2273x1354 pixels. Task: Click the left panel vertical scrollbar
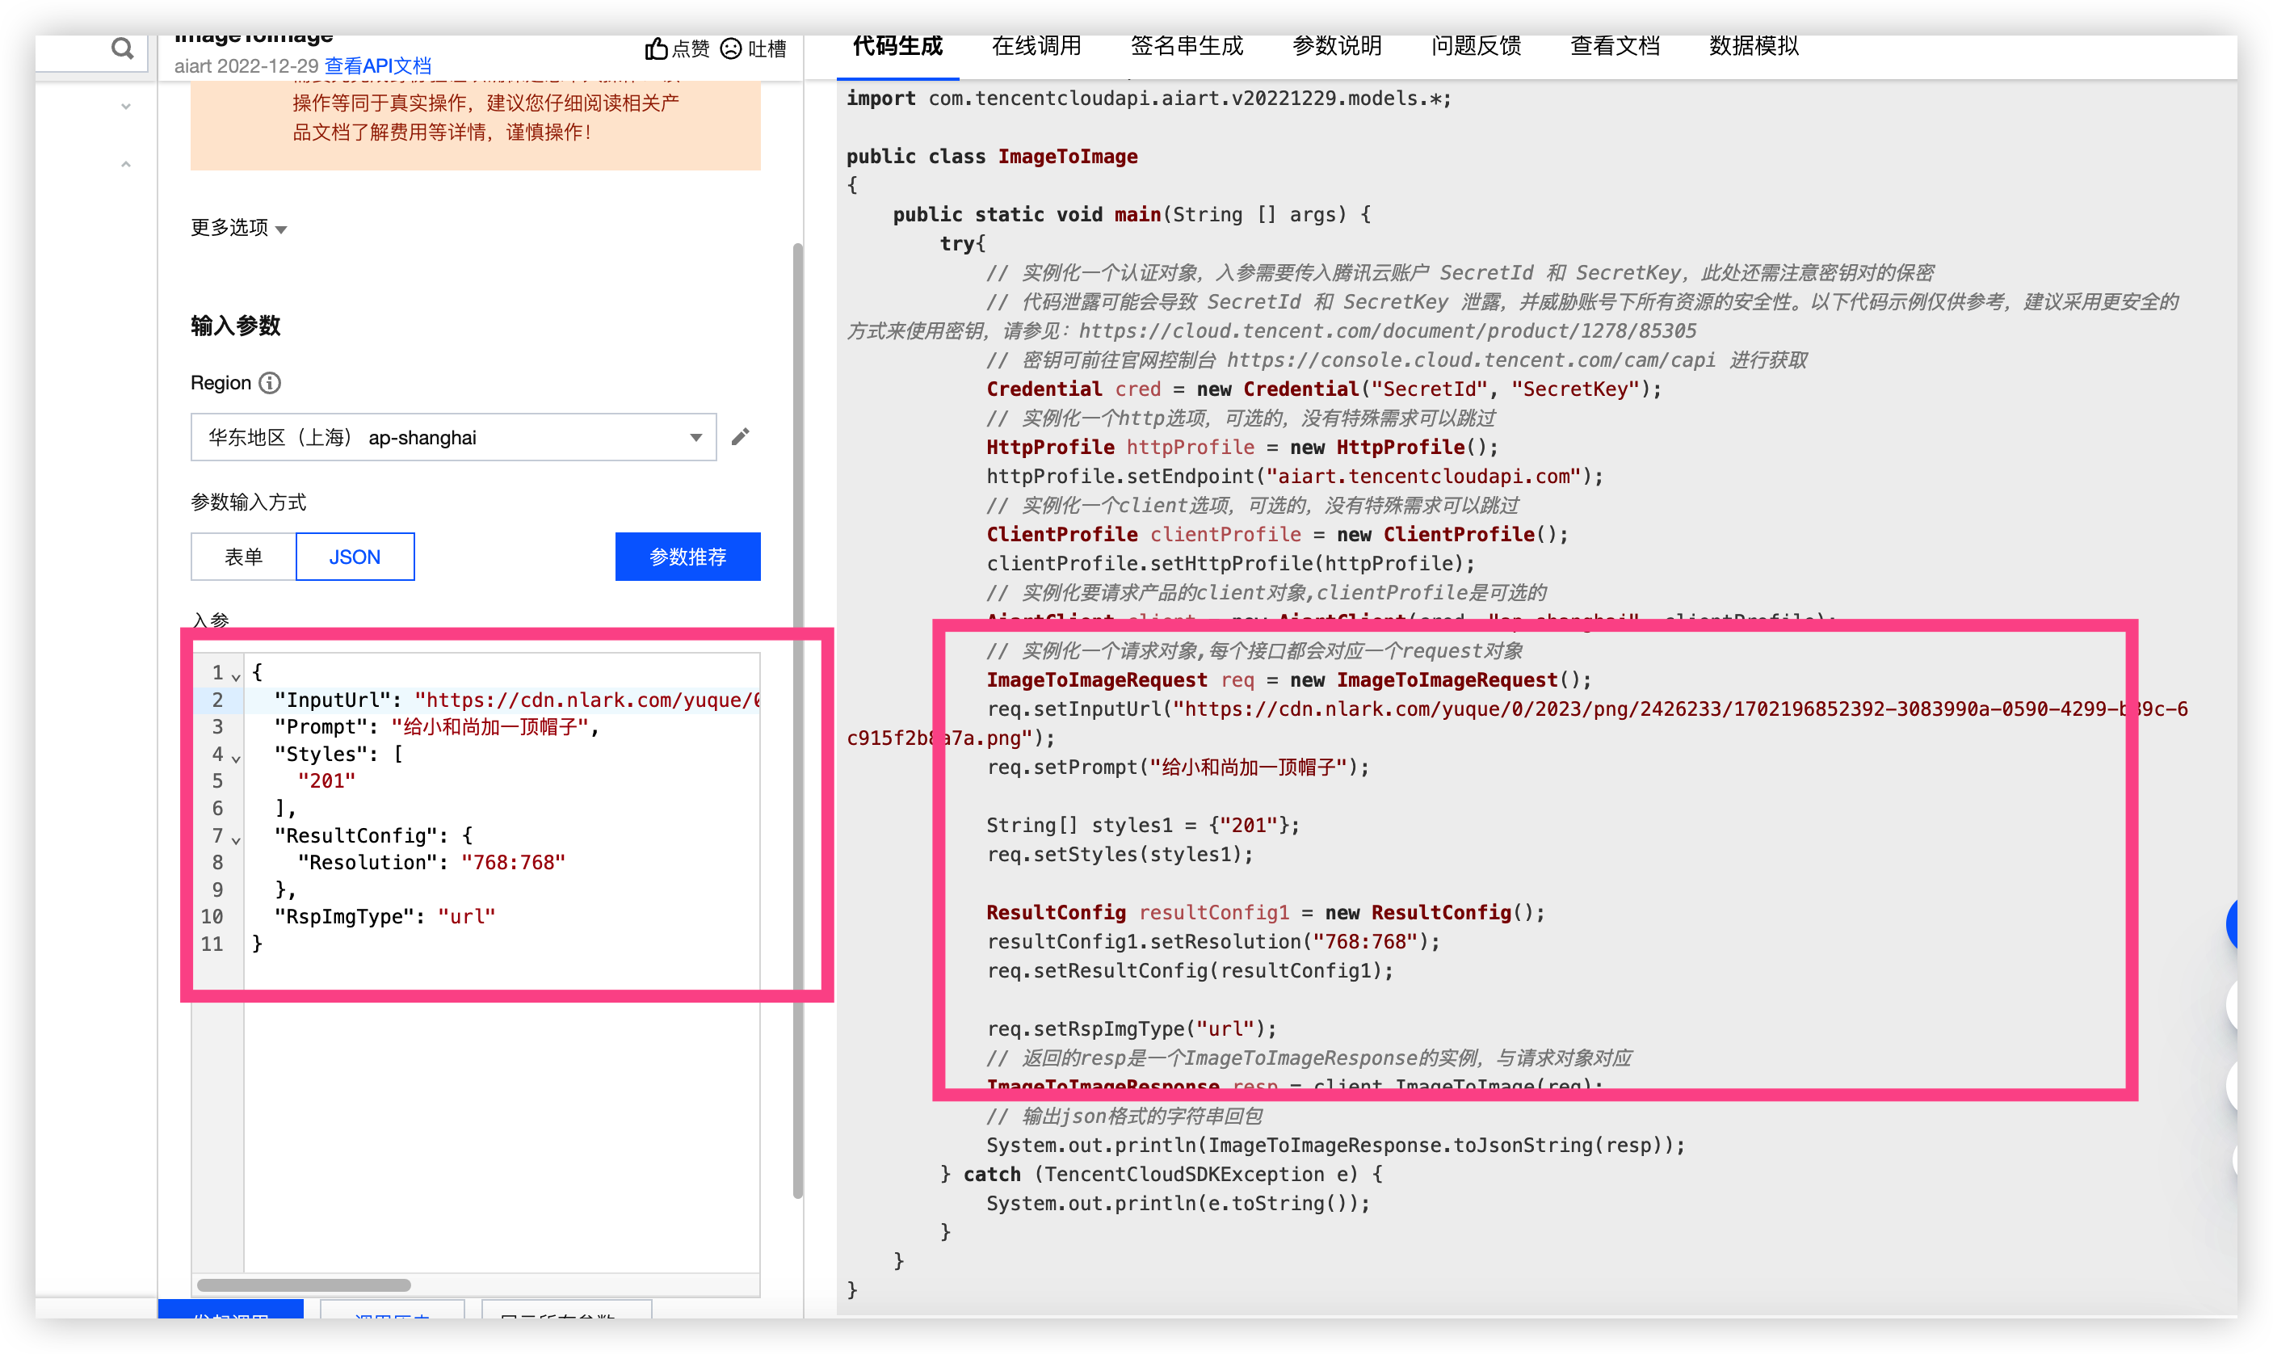798,721
